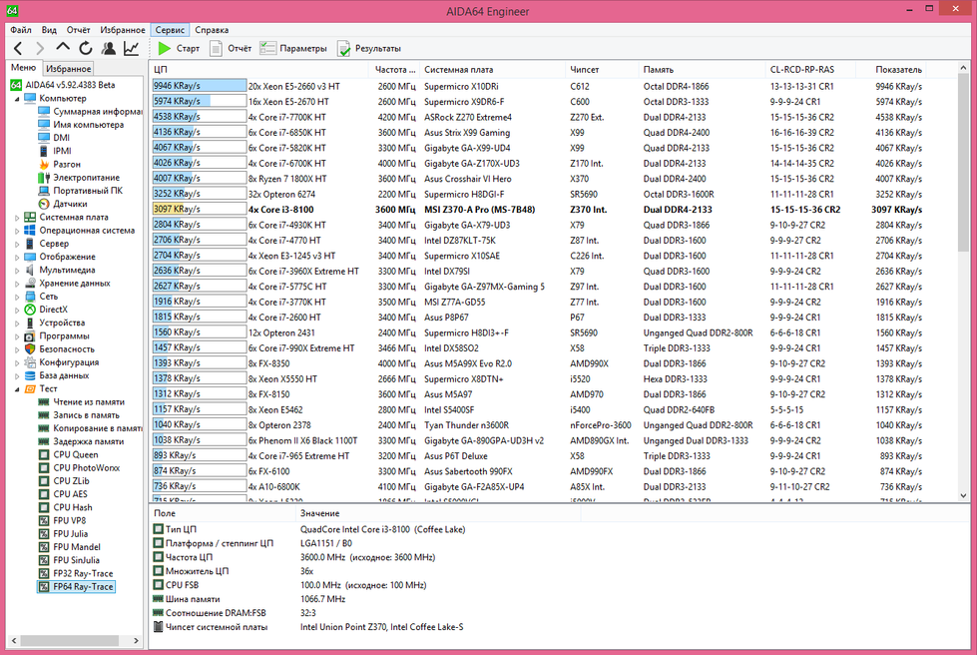977x655 pixels.
Task: Select FPU Mandel test in sidebar
Action: [77, 546]
